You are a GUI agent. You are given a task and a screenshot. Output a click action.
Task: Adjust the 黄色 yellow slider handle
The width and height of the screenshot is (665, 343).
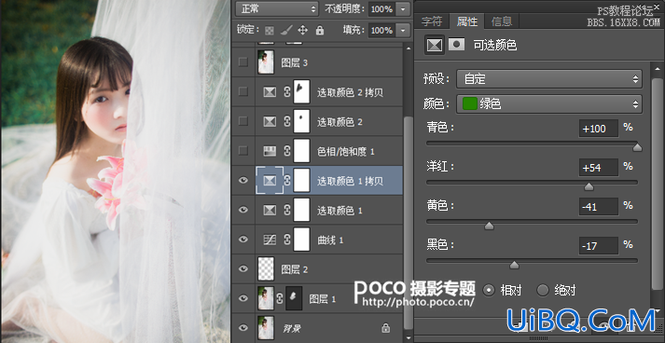(x=489, y=226)
